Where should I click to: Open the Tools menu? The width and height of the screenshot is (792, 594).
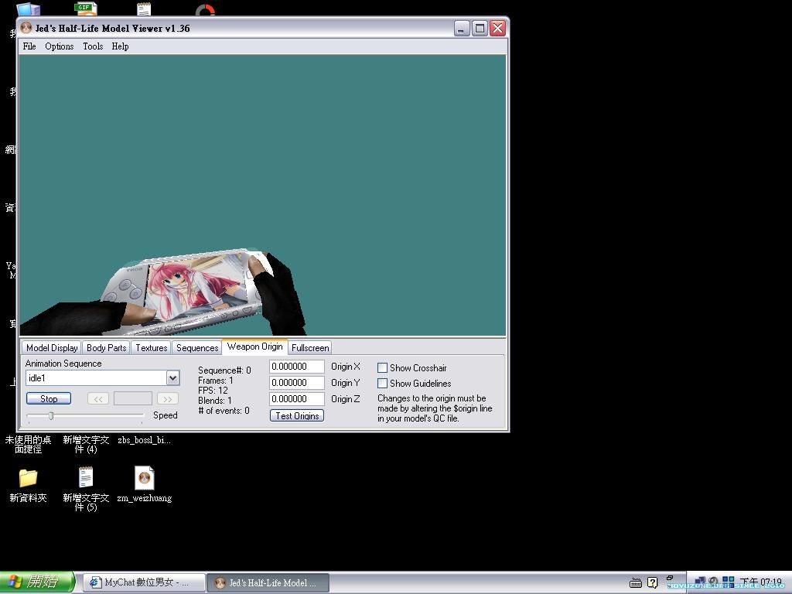[x=93, y=46]
